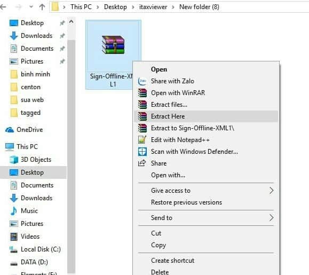
Task: Open the 'sua web' folder
Action: point(27,100)
